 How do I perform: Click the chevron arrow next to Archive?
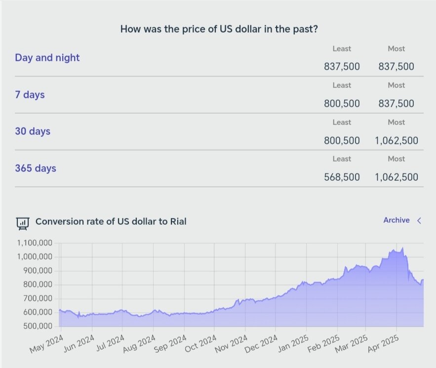(419, 221)
